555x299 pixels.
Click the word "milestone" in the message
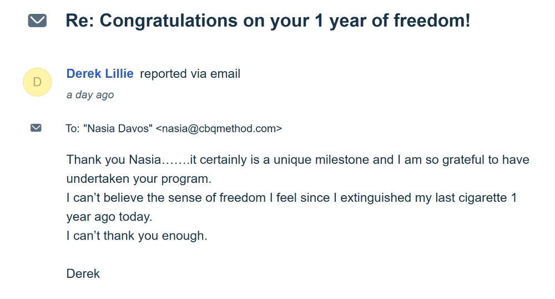[x=342, y=160]
